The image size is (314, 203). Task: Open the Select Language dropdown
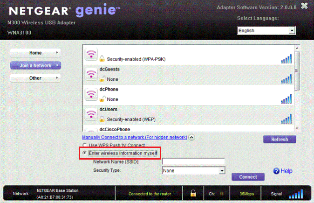pyautogui.click(x=292, y=31)
